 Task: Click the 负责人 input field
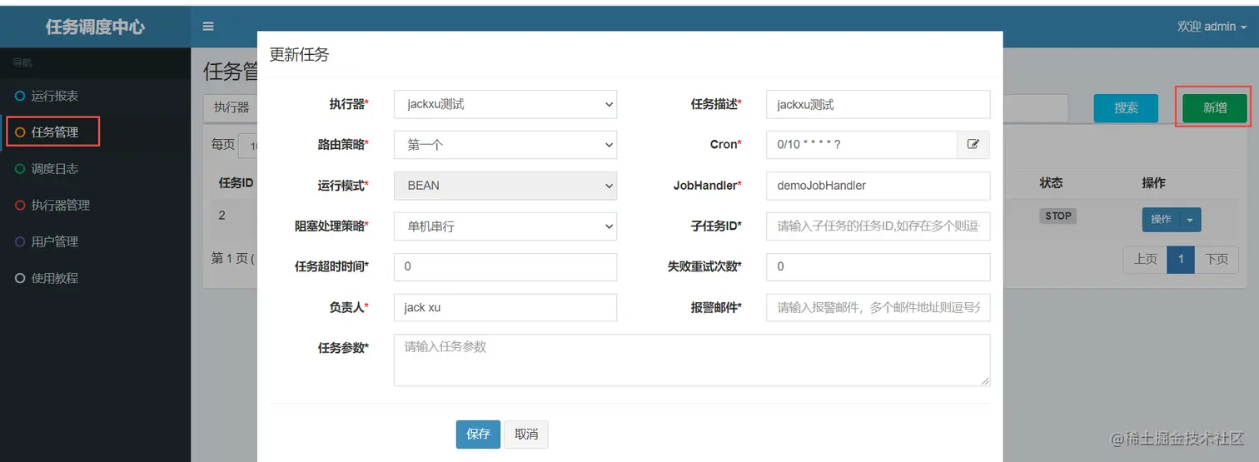coord(505,307)
